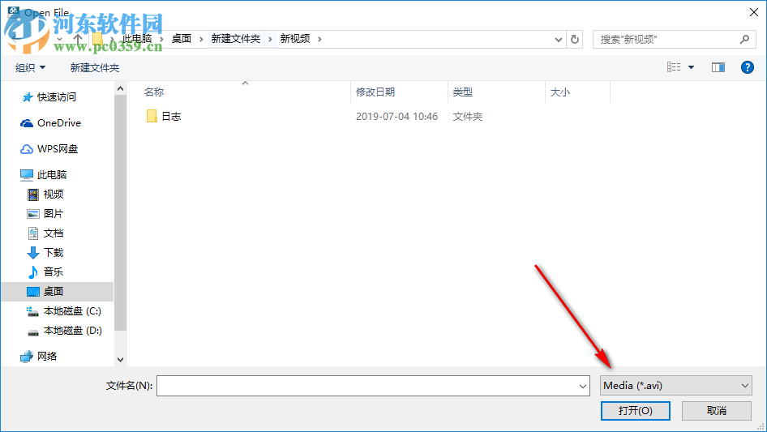Click the 本地磁盘 (C:) drive icon
Screen dimensions: 767x432
[x=32, y=311]
